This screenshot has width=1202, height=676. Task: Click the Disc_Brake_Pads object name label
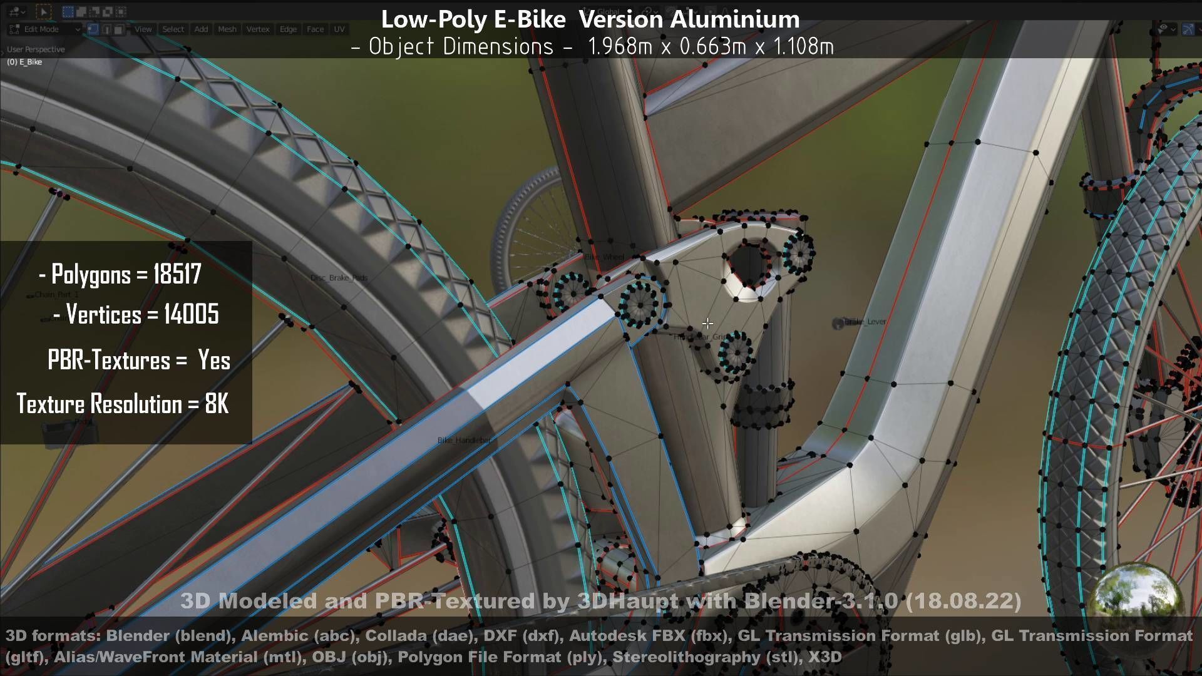(339, 278)
